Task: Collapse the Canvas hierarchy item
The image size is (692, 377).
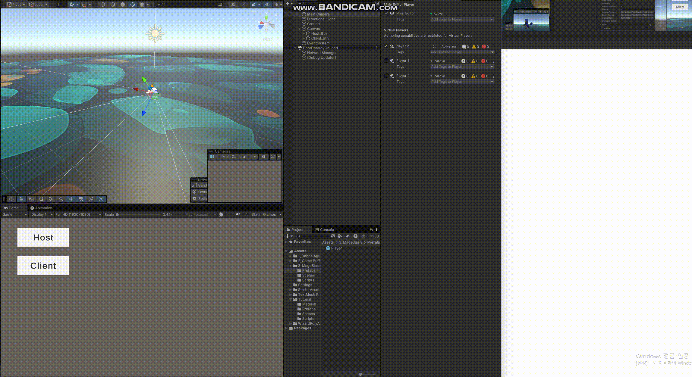Action: tap(300, 29)
